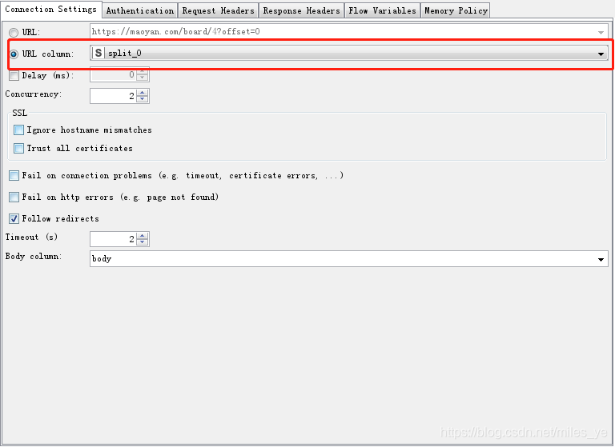Decrease the Delay (ms) spinner value
Image resolution: width=615 pixels, height=447 pixels.
point(143,78)
